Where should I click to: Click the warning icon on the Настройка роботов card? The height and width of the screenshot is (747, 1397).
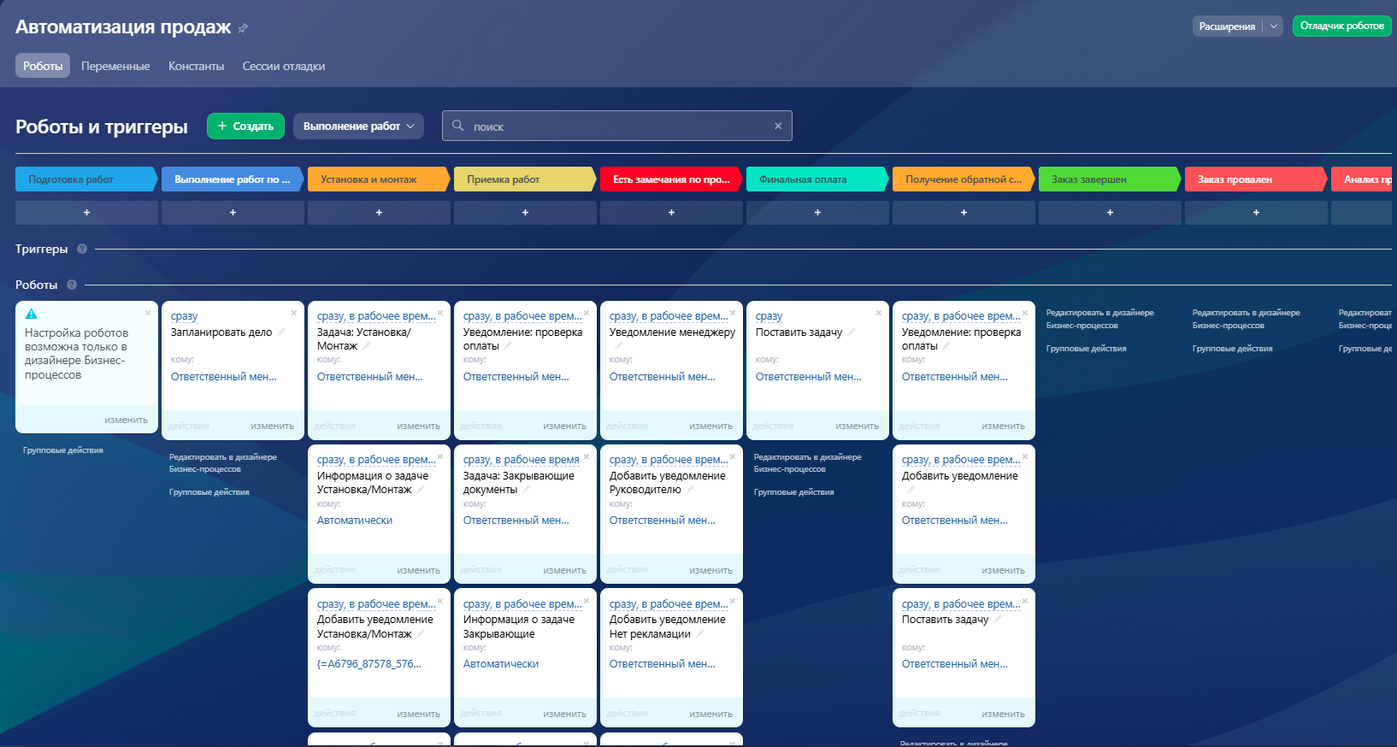(x=32, y=314)
